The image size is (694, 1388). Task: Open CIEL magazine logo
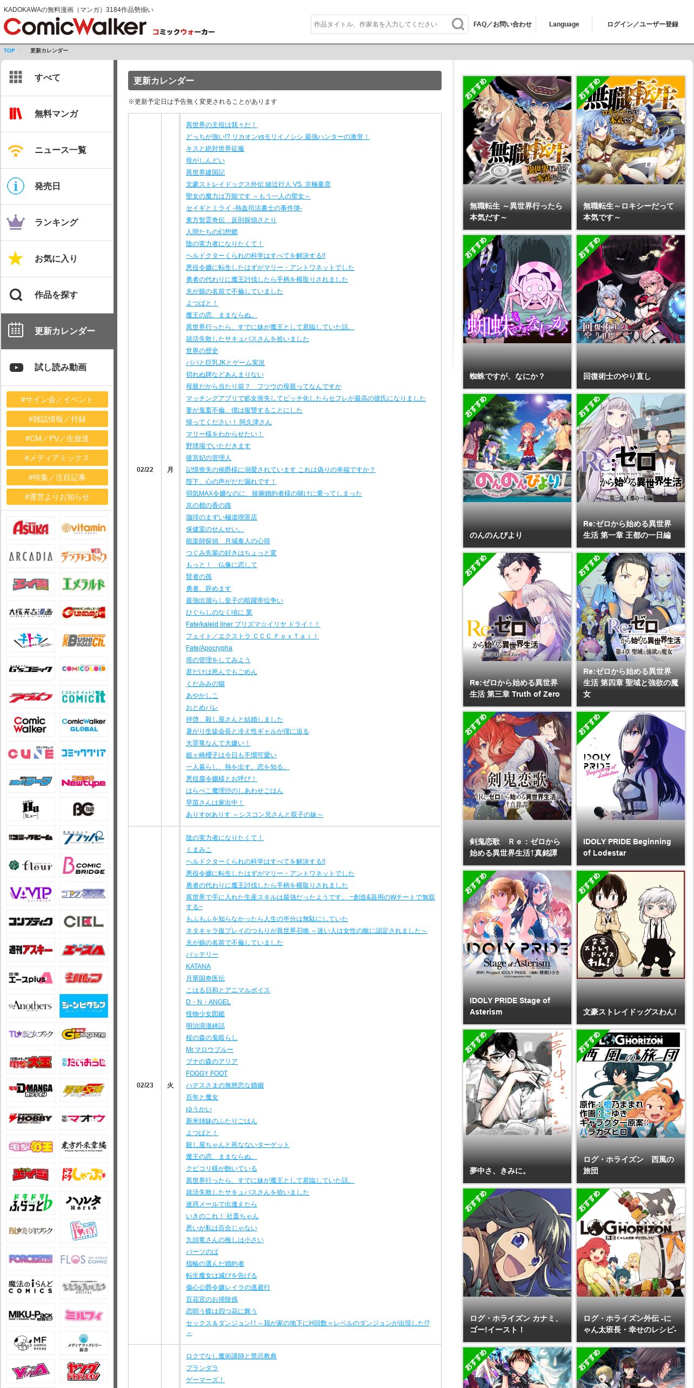tap(84, 922)
